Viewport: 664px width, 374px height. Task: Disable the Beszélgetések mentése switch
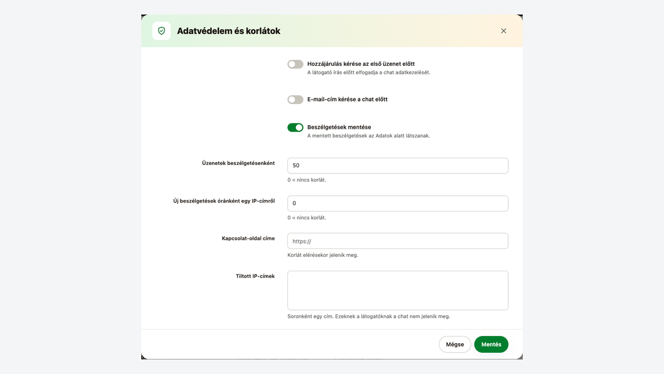tap(295, 127)
